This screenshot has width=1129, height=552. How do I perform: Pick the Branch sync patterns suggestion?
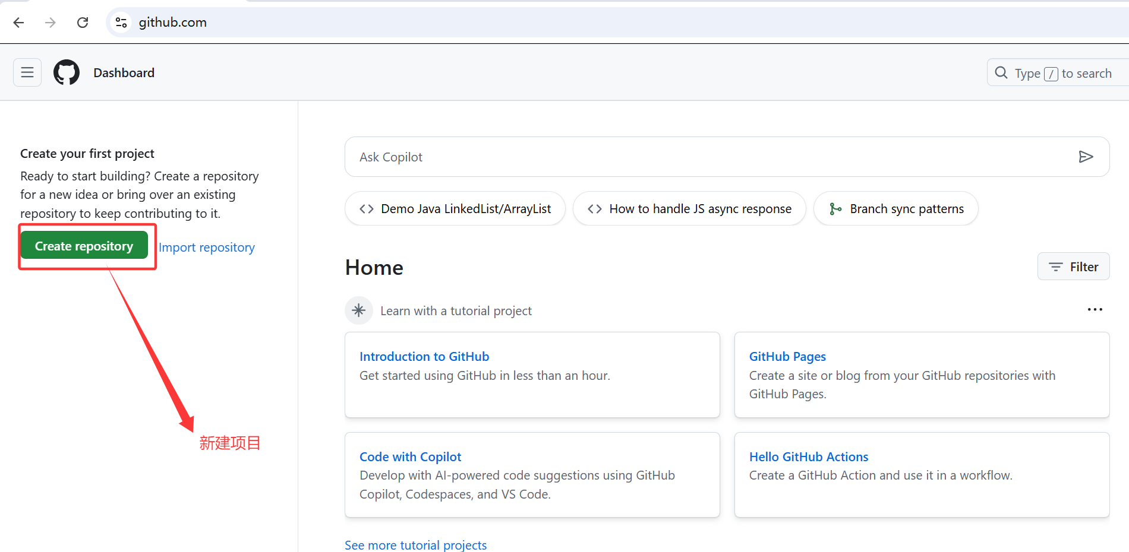896,209
